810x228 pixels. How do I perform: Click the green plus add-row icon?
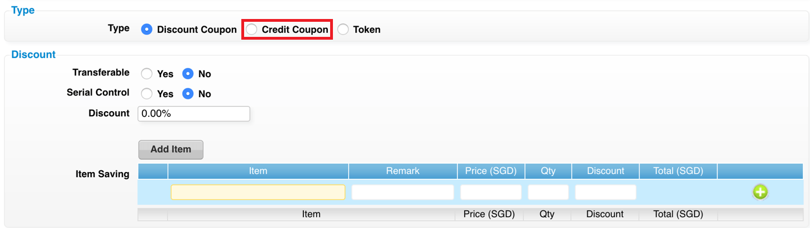760,192
